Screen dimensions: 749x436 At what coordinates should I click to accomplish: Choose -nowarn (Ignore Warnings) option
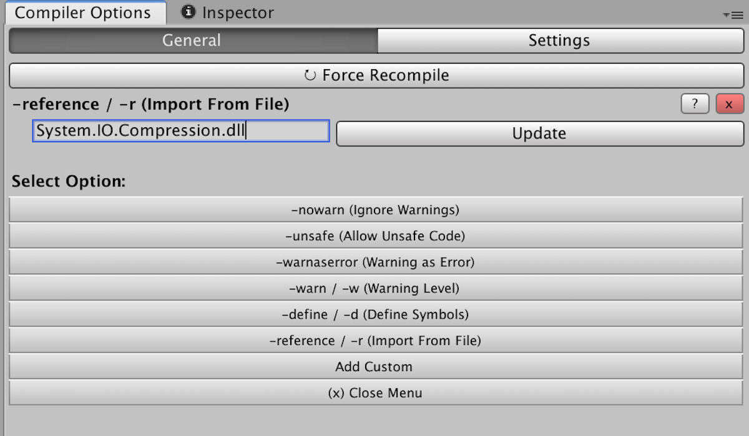click(x=375, y=210)
